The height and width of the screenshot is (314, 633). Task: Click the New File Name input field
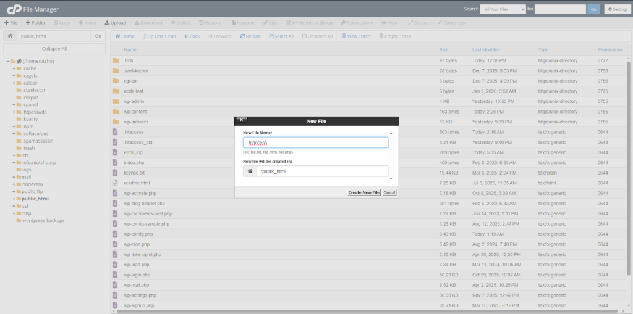(x=316, y=143)
